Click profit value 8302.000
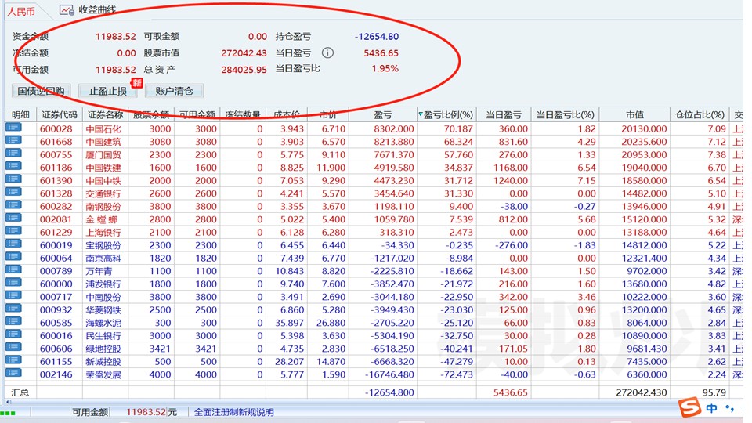Screen dimensions: 752x423 394,128
